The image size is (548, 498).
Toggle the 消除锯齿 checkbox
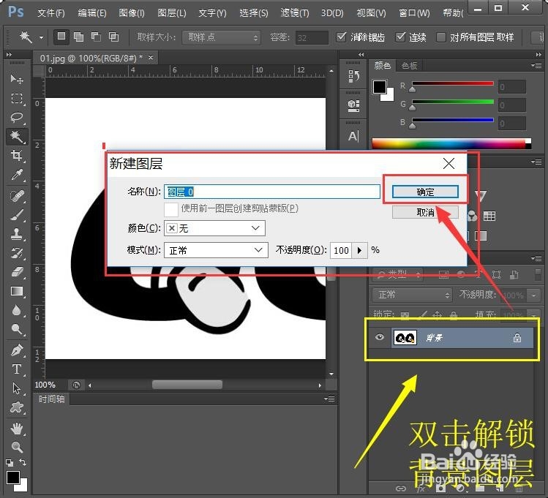[x=341, y=37]
